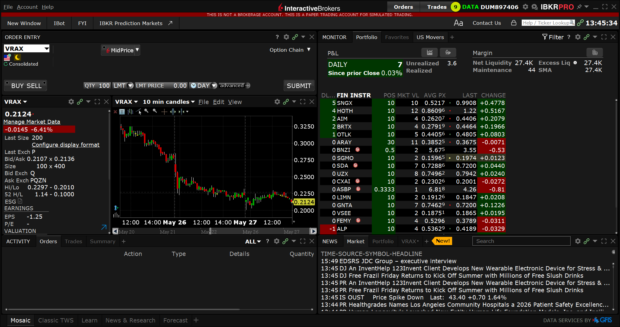
Task: Open chart panel settings gear
Action: (277, 102)
